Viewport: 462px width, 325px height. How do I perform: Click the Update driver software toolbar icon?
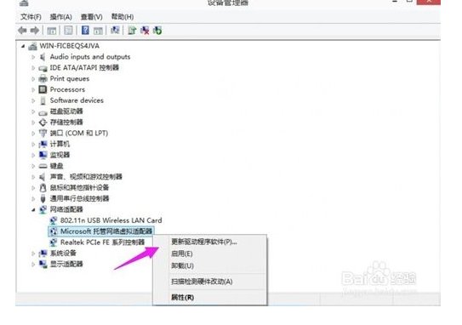[x=132, y=30]
